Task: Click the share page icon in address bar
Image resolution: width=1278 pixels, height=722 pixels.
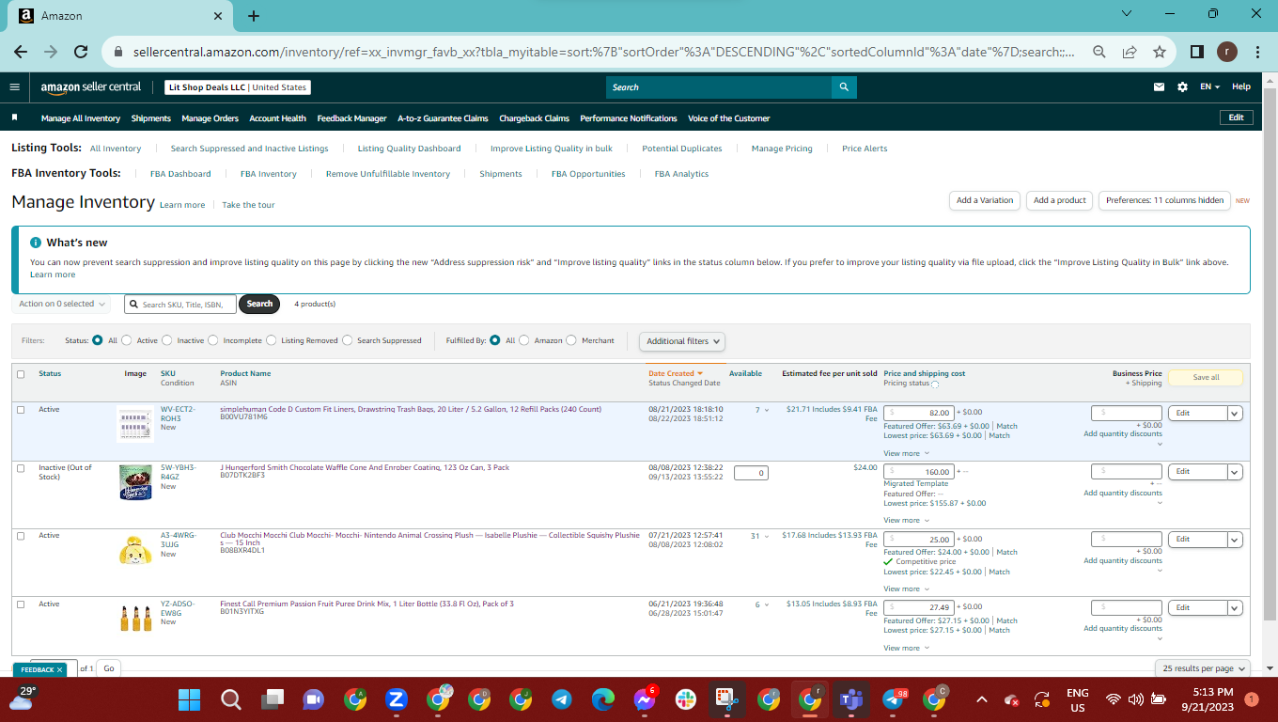Action: click(x=1129, y=52)
